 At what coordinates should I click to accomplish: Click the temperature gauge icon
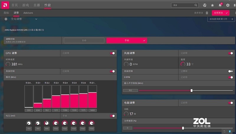[183, 64]
